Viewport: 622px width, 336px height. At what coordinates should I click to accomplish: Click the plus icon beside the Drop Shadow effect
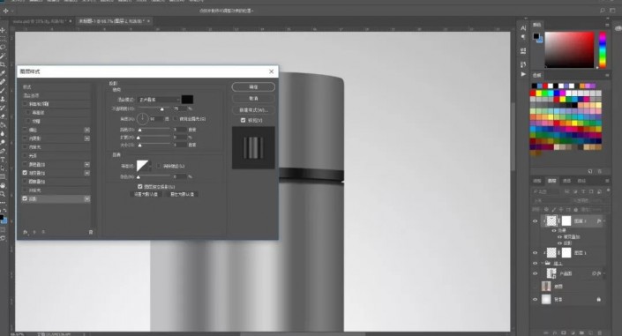(x=86, y=198)
